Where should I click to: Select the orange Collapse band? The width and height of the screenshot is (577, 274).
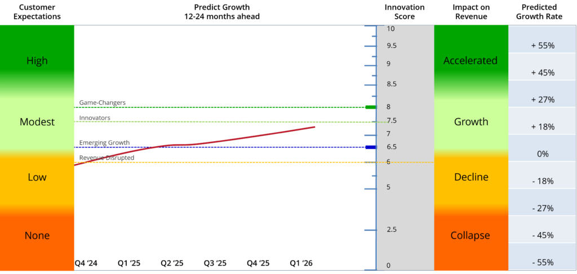pos(471,236)
